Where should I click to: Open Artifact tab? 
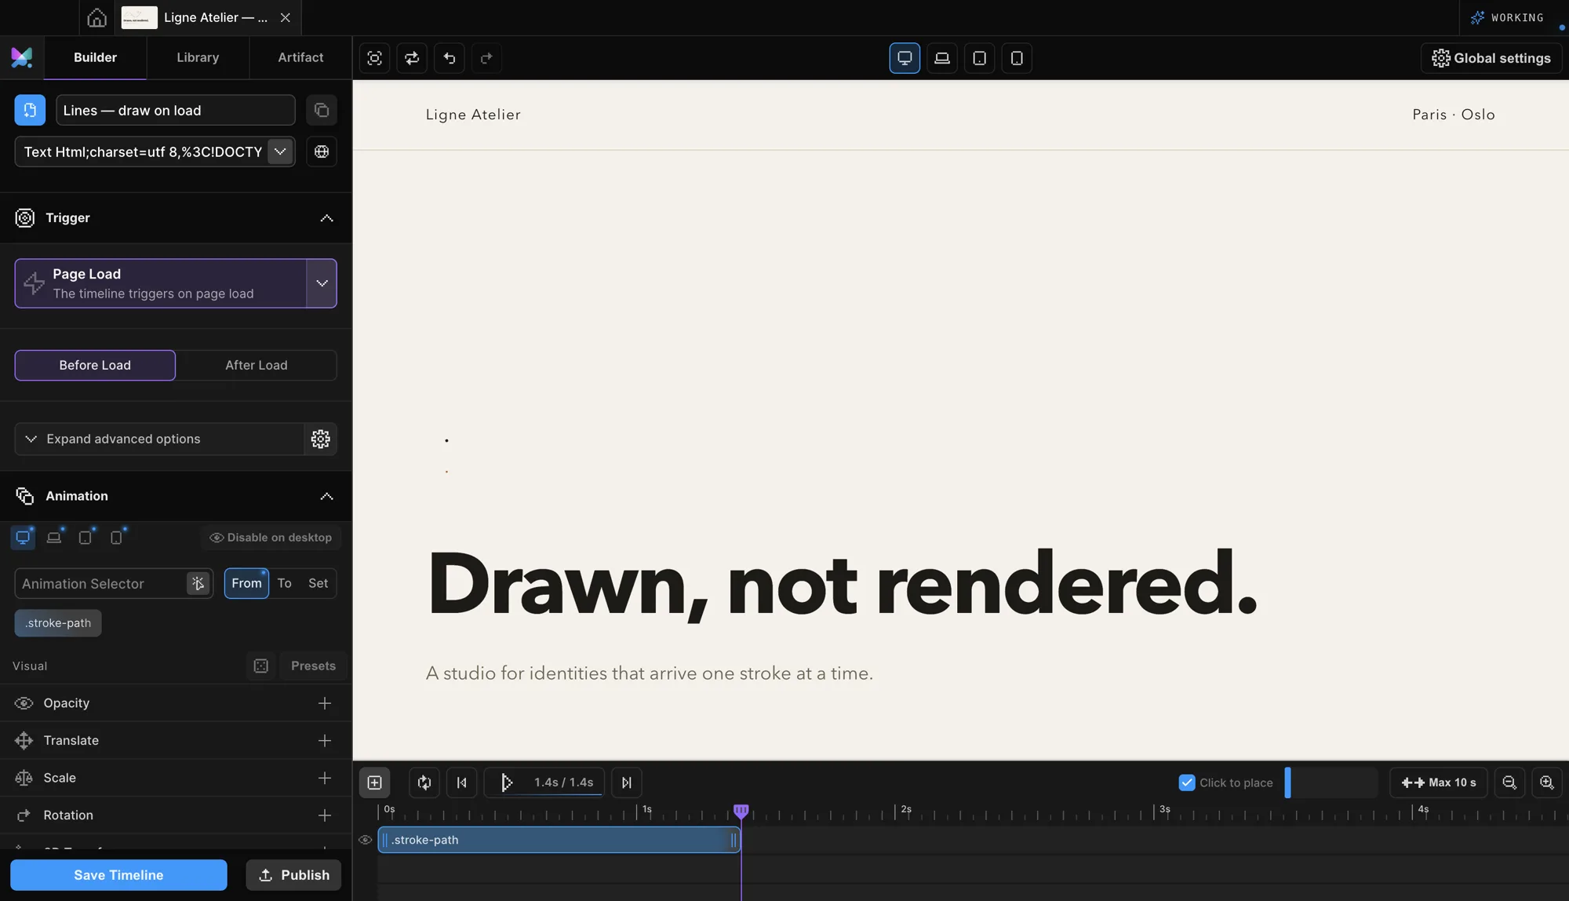(x=300, y=57)
